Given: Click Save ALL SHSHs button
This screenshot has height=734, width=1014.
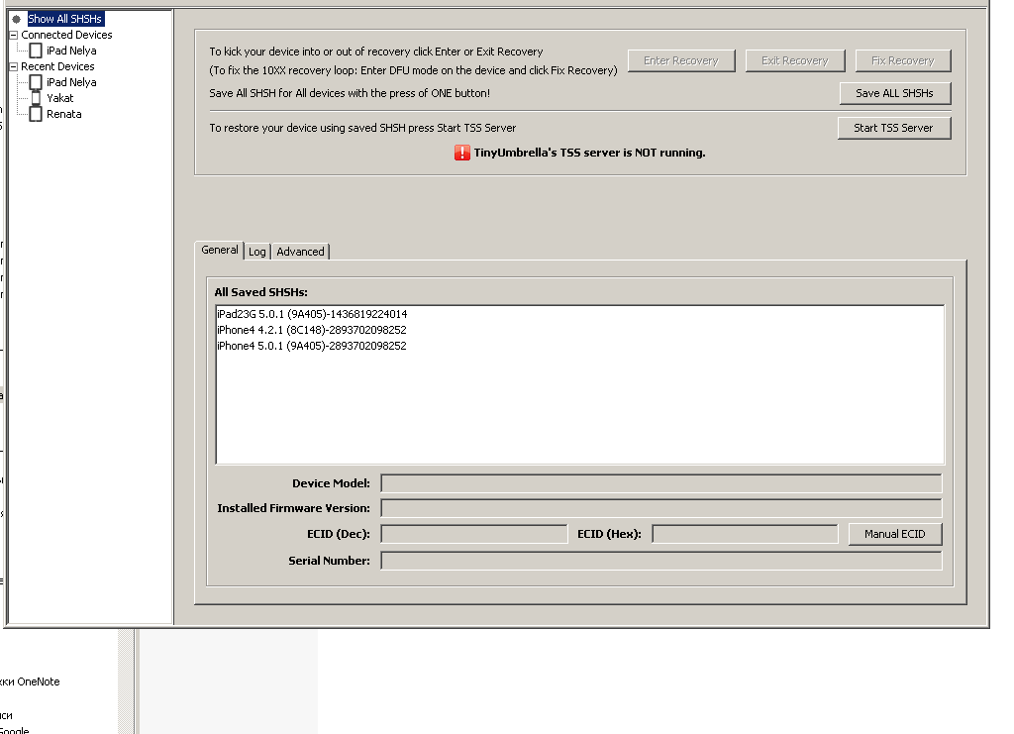Looking at the screenshot, I should click(894, 93).
